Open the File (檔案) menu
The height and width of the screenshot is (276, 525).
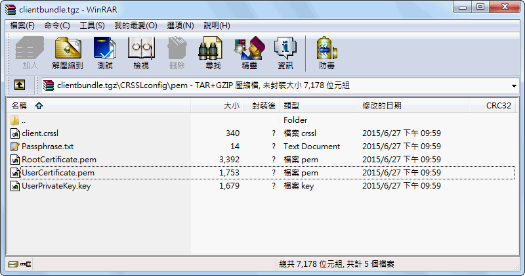(x=22, y=26)
